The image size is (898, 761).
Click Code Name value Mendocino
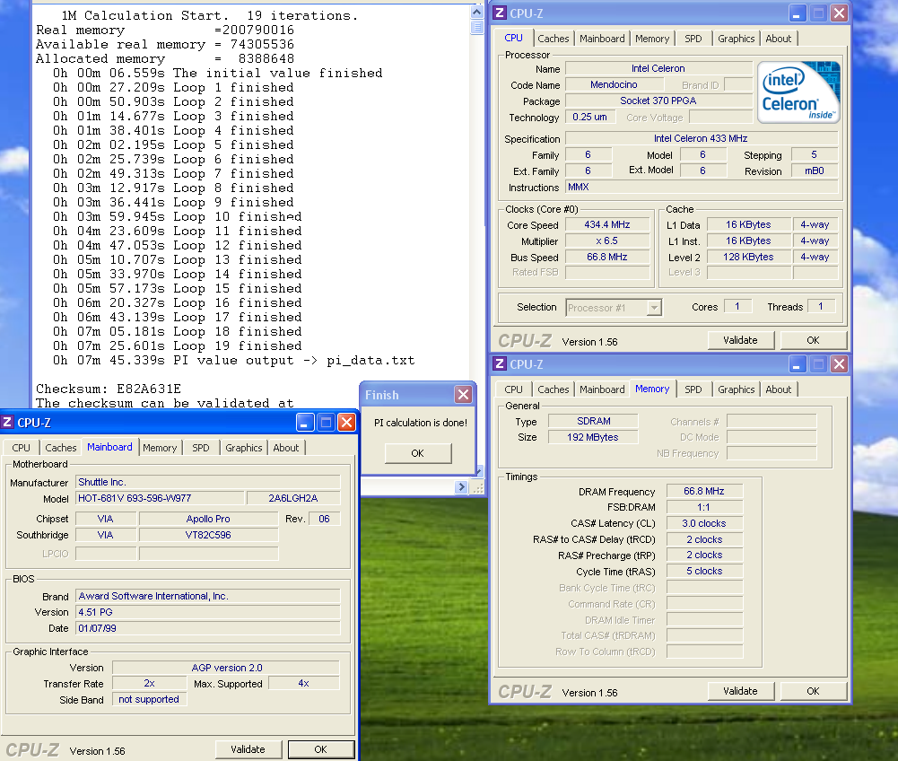pyautogui.click(x=614, y=85)
